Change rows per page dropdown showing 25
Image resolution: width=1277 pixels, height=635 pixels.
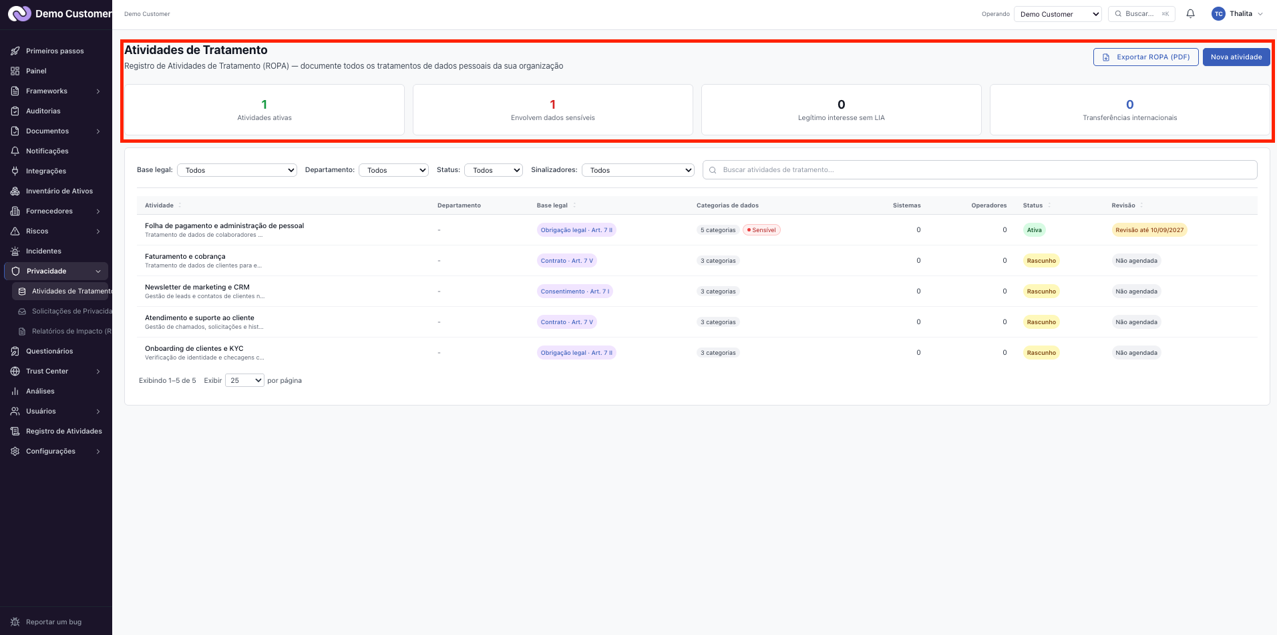click(x=244, y=380)
